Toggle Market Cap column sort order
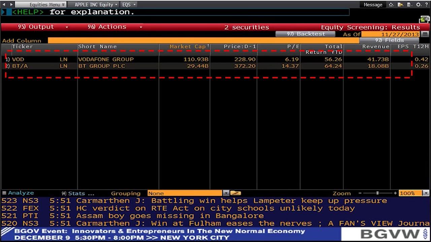 [189, 46]
